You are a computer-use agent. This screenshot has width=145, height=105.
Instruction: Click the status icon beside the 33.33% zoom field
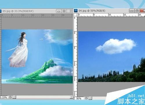(10, 97)
